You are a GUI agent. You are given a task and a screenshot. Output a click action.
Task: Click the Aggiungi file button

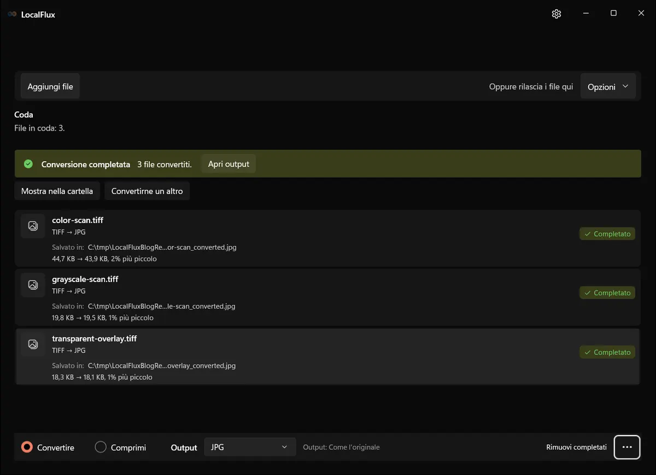[x=50, y=86]
